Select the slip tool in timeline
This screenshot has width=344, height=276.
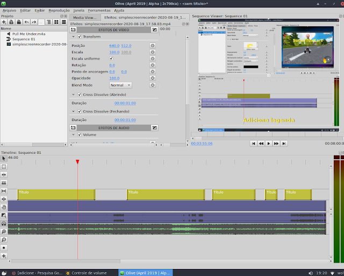4,191
